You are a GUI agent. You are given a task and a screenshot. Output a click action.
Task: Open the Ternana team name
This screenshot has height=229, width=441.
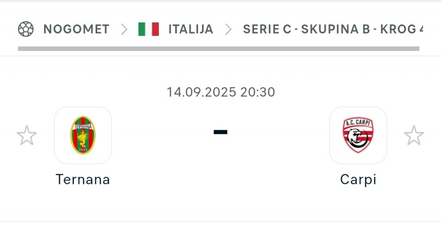point(83,179)
